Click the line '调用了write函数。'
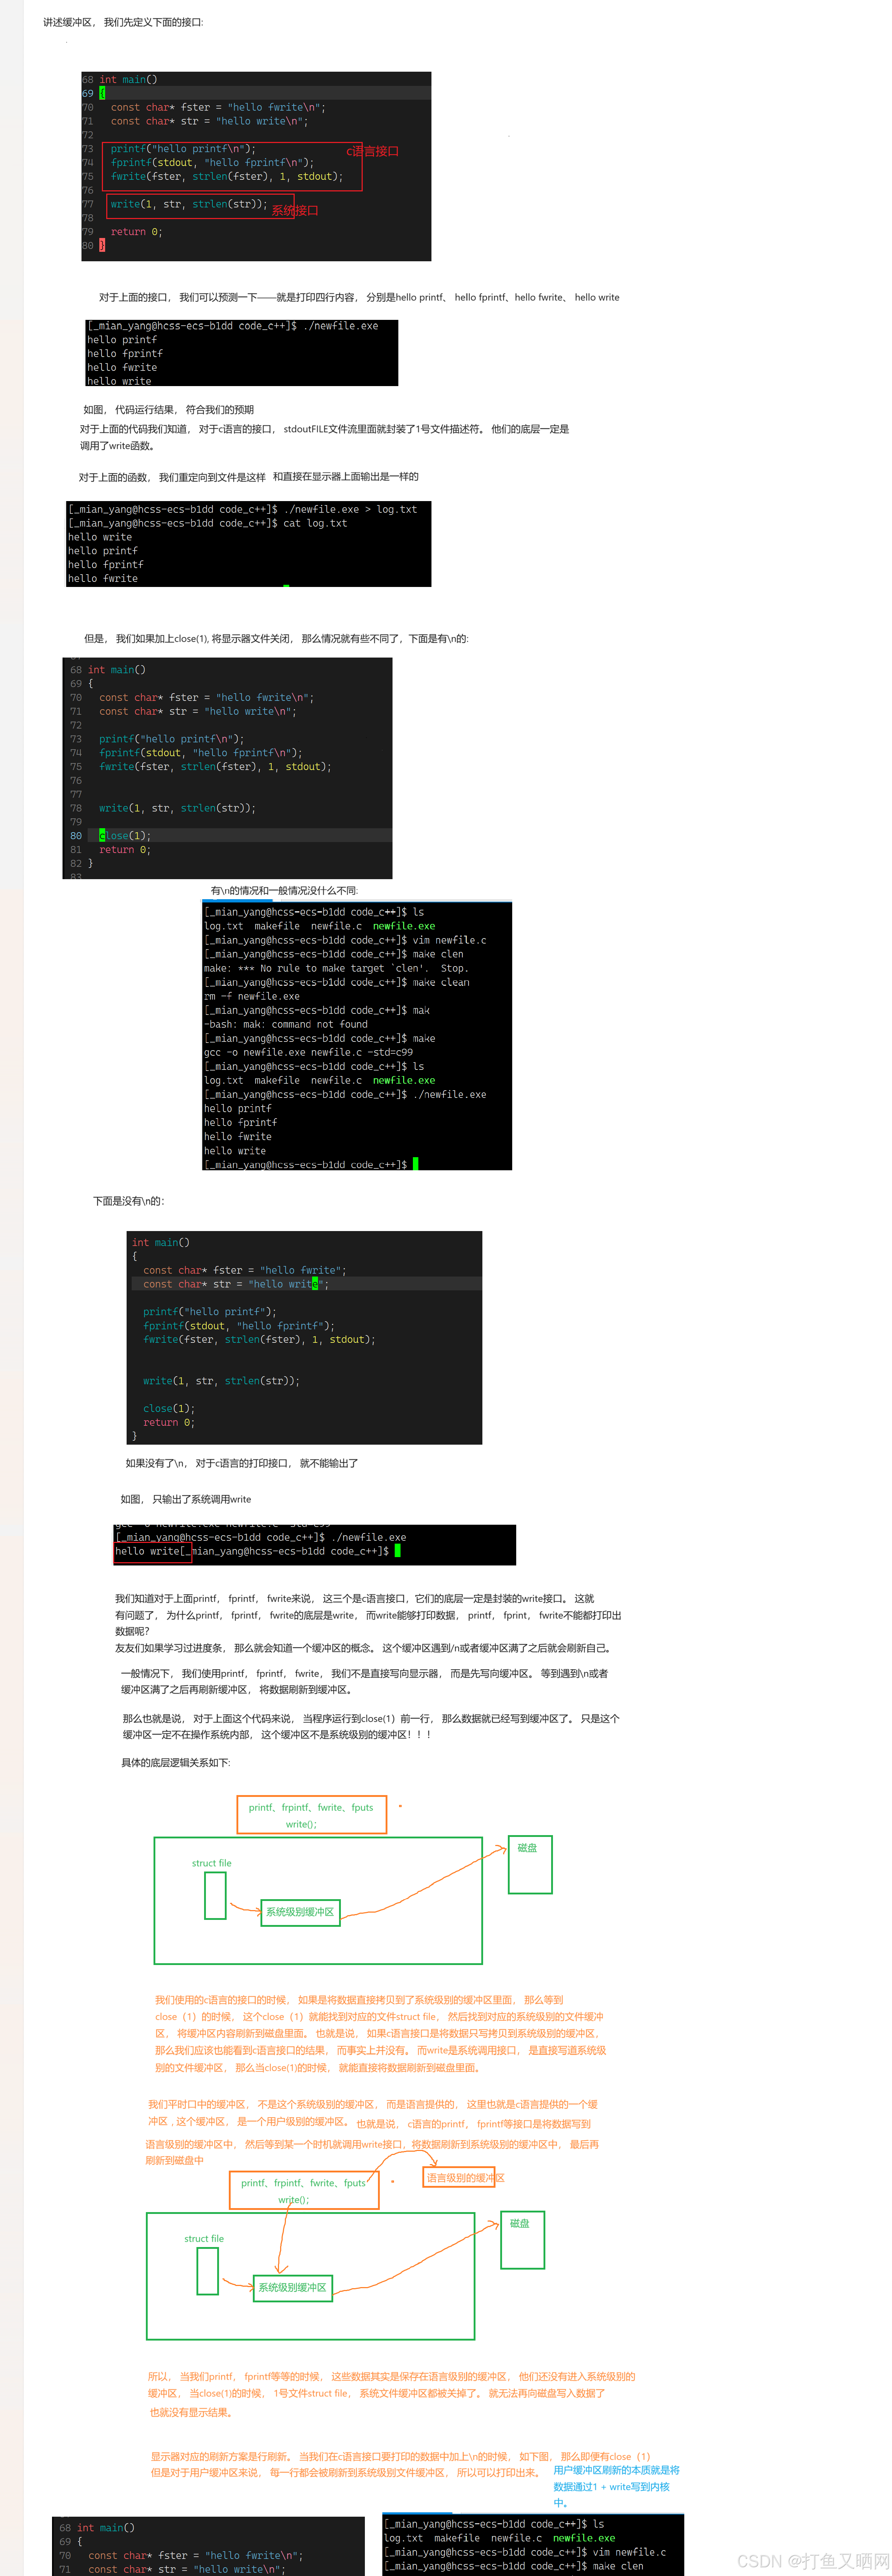Viewport: 892px width, 2576px height. tap(117, 446)
